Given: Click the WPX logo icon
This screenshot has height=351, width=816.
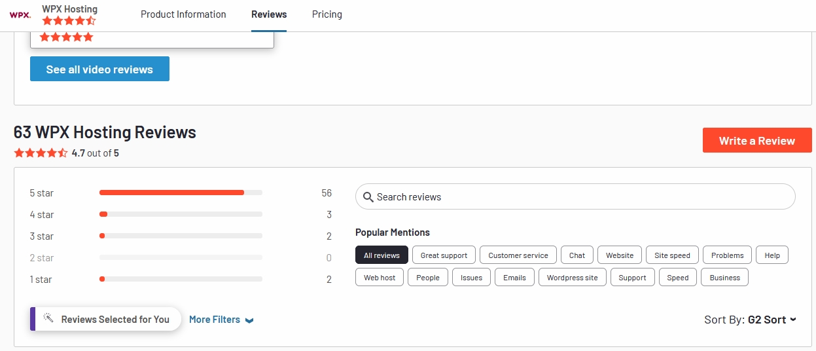Looking at the screenshot, I should click(20, 15).
